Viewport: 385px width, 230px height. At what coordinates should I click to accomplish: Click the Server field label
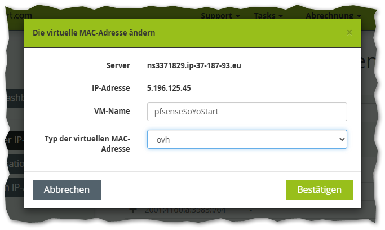click(118, 65)
